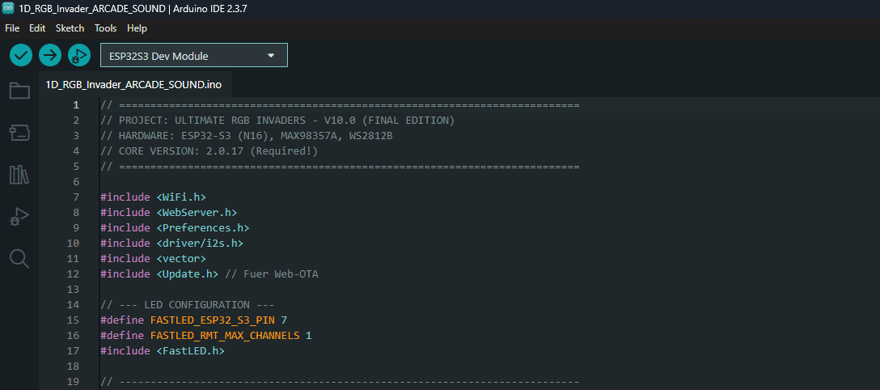The width and height of the screenshot is (880, 390).
Task: Click the Verify checkmark button
Action: click(21, 55)
